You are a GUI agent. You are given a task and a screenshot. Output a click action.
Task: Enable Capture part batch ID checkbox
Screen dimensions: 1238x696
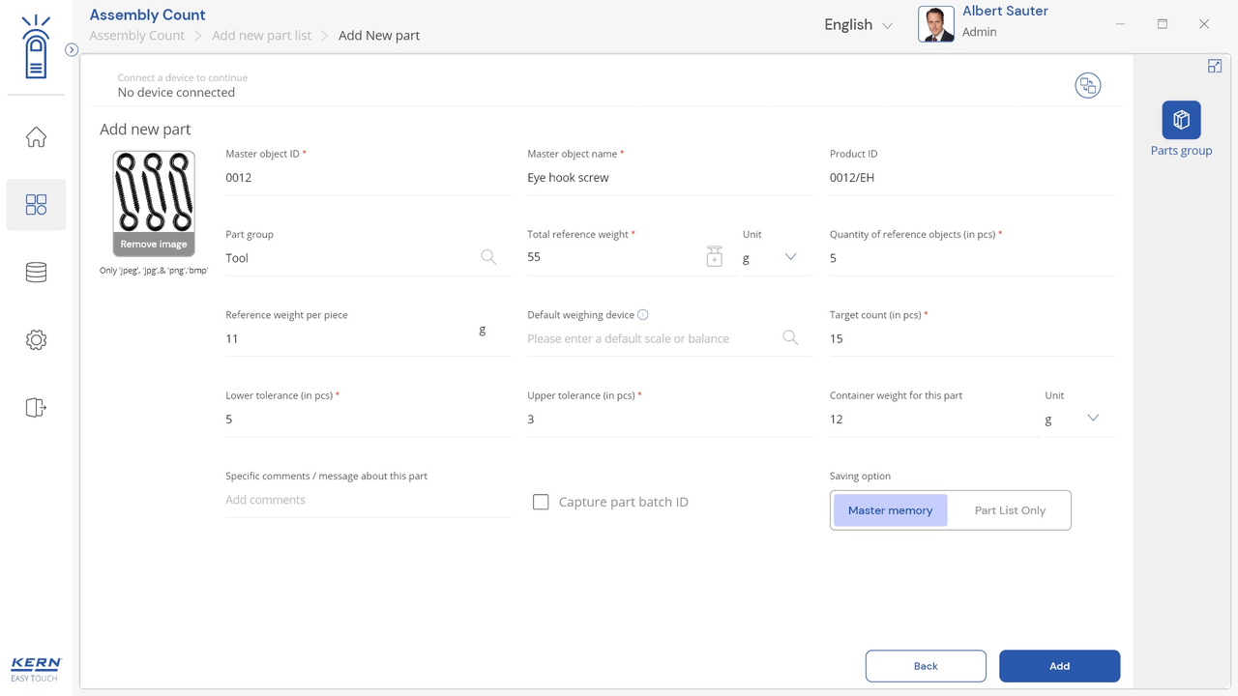[x=541, y=502]
